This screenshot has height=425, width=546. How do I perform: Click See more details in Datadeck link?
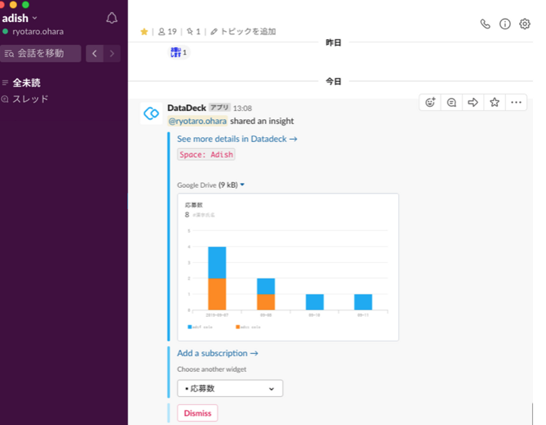[237, 139]
